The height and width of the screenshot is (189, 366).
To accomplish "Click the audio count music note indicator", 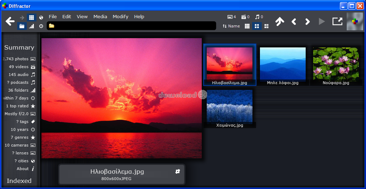I will point(259,17).
